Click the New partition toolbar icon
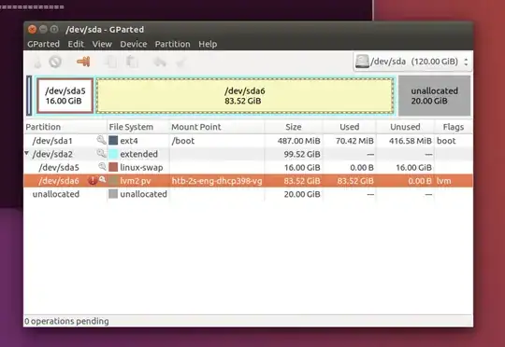 (x=37, y=62)
